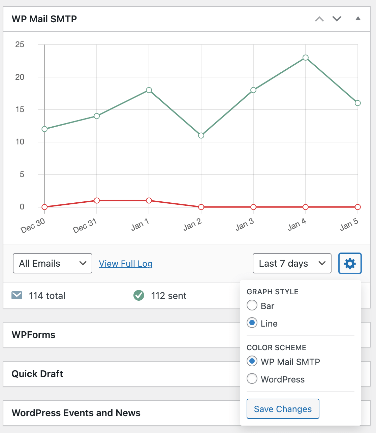This screenshot has width=376, height=433.
Task: Click the Save Changes button
Action: coord(283,409)
